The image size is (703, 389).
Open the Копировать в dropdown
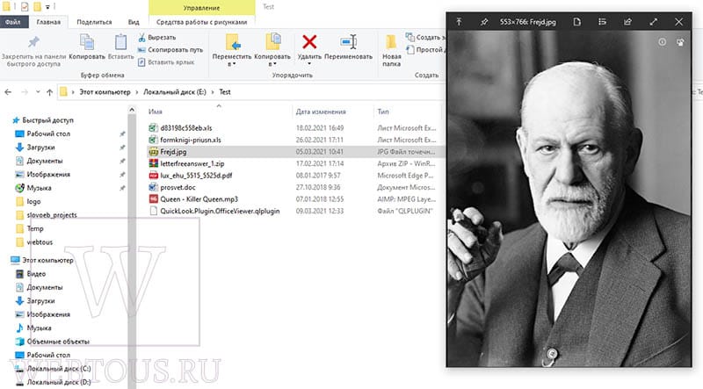click(272, 64)
